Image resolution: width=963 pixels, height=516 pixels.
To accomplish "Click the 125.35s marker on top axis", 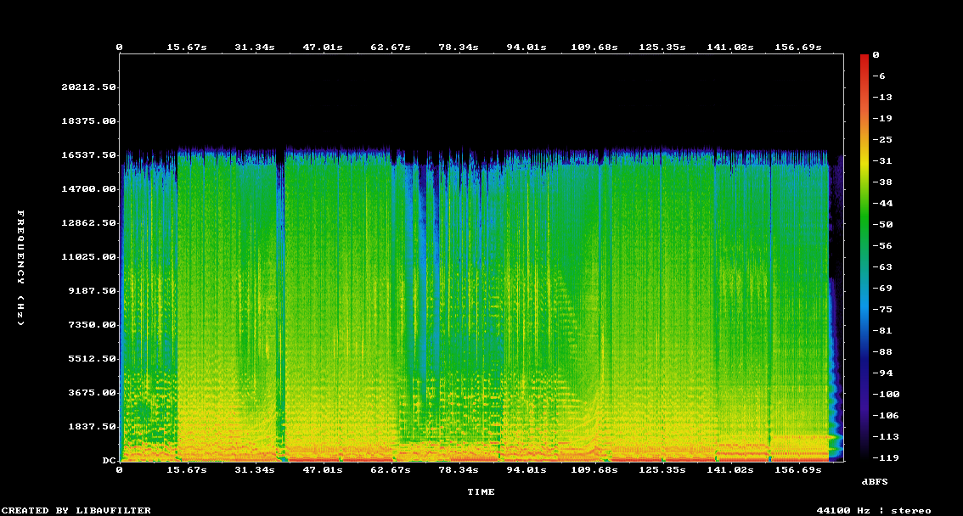I will point(662,48).
